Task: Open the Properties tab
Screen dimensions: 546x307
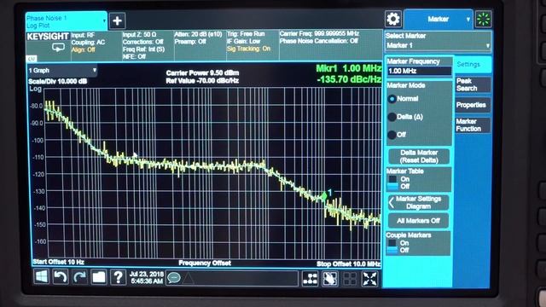Action: (x=473, y=105)
